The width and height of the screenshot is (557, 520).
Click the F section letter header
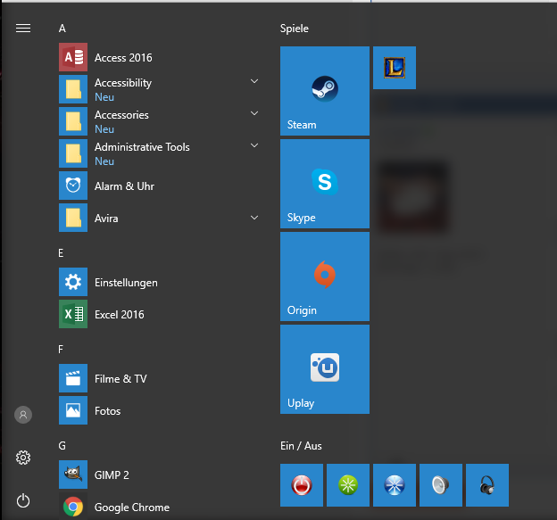tap(61, 350)
